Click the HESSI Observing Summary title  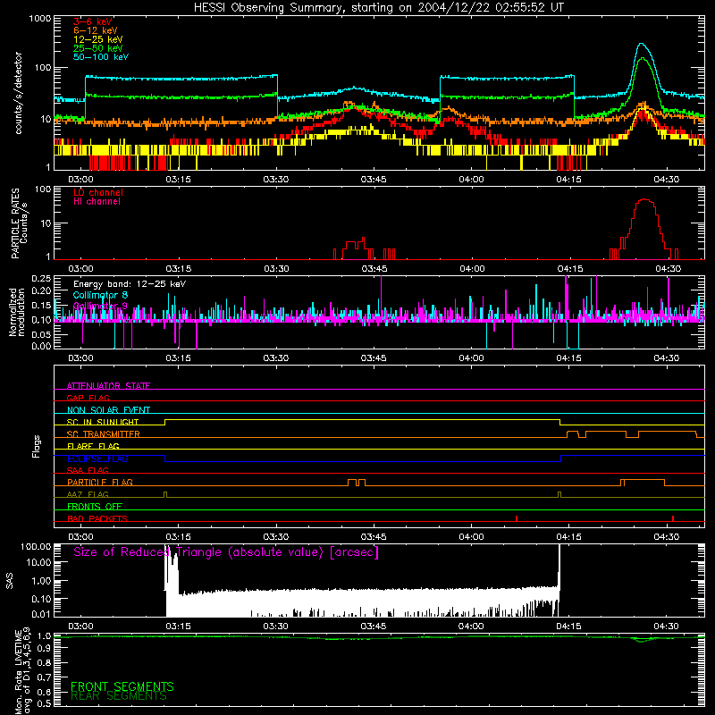[x=378, y=8]
